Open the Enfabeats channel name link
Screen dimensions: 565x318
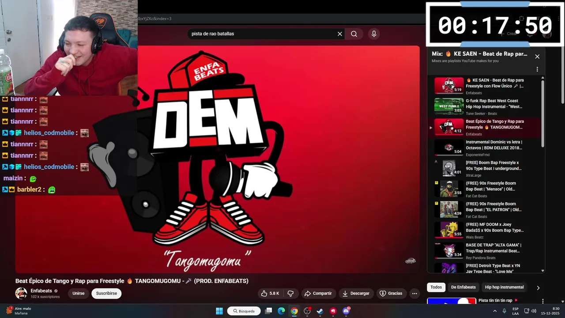[41, 291]
